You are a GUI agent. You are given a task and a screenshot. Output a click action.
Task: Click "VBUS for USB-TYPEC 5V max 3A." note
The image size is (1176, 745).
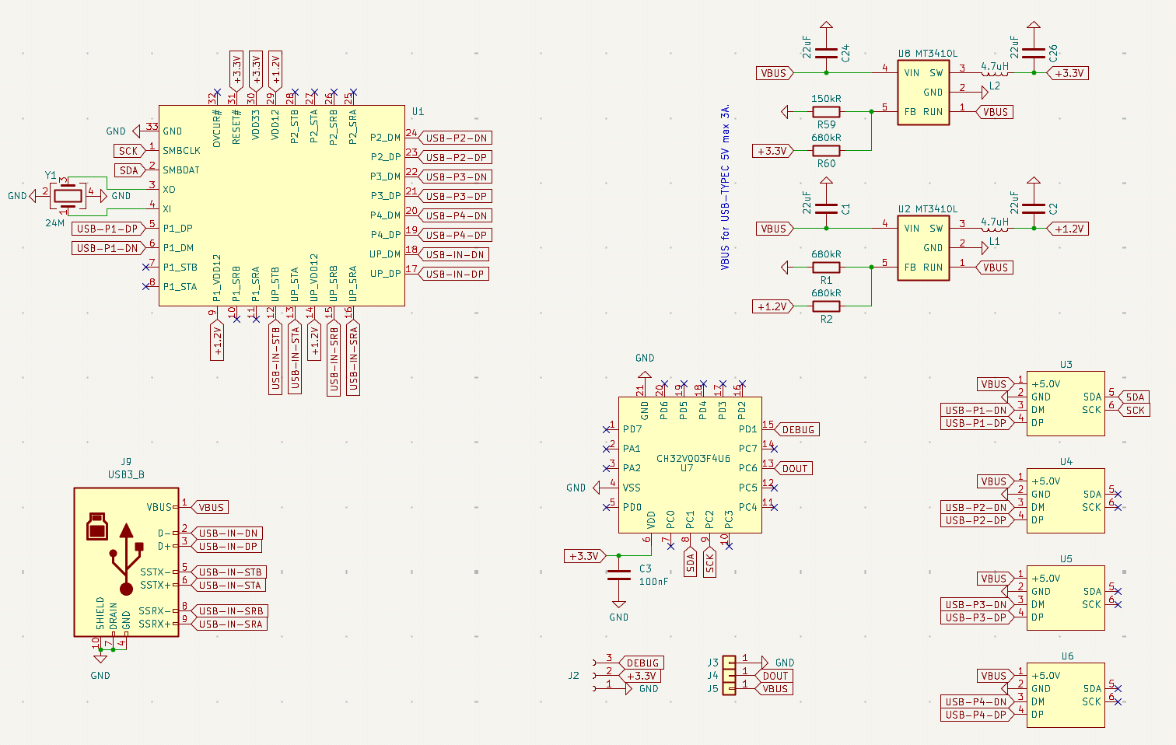(725, 187)
